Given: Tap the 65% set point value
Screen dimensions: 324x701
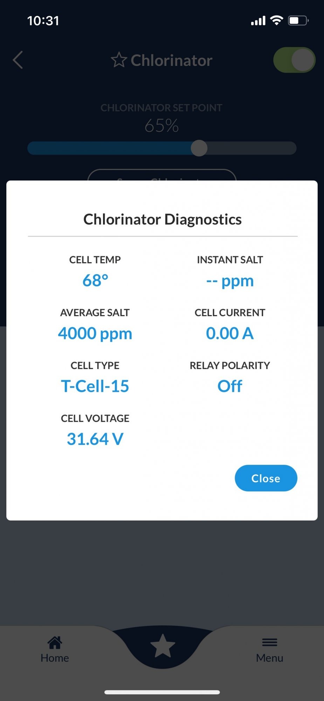Looking at the screenshot, I should point(162,125).
